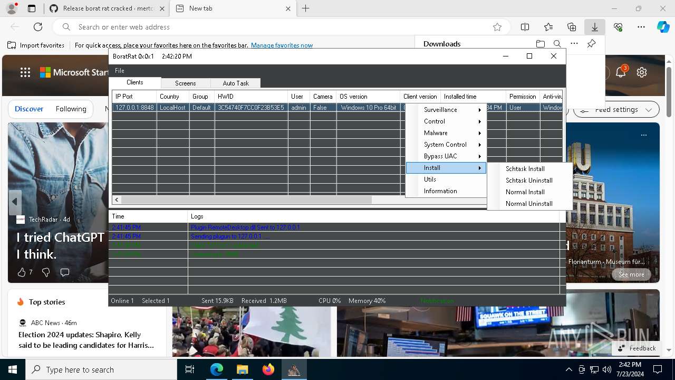Choose Normal Uninstall
The height and width of the screenshot is (380, 675).
point(529,204)
